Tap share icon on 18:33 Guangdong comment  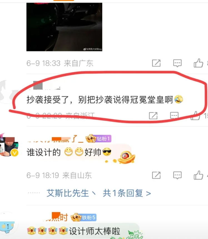coord(156,63)
